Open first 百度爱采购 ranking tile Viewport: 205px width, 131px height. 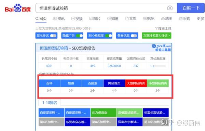(51, 113)
